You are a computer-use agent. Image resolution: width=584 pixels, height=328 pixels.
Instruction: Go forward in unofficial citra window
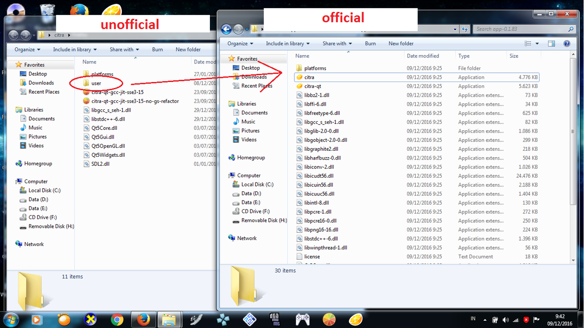pyautogui.click(x=26, y=35)
